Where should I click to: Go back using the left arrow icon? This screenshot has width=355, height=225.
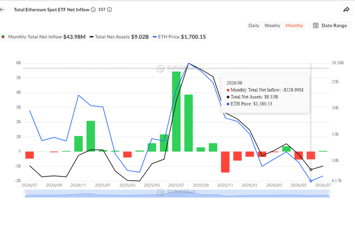[3, 9]
